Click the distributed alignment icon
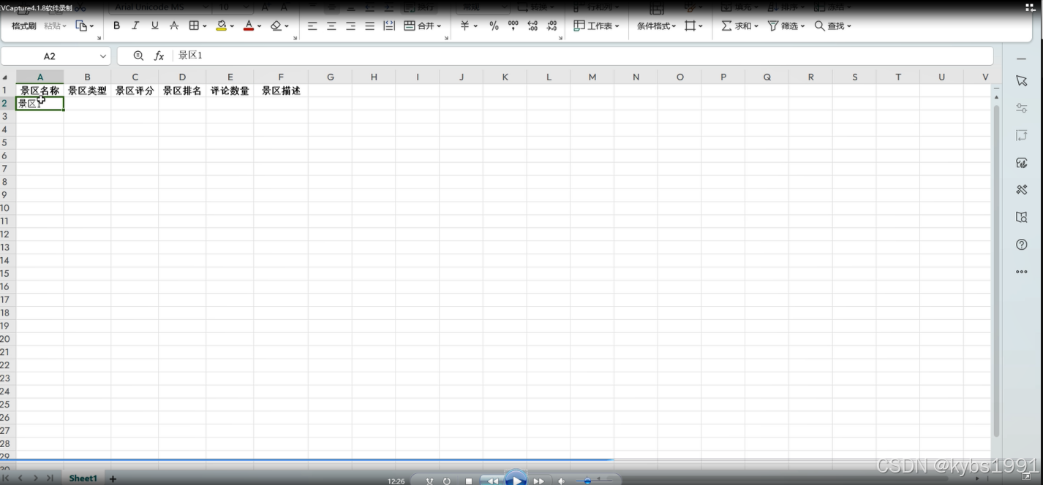 click(389, 26)
